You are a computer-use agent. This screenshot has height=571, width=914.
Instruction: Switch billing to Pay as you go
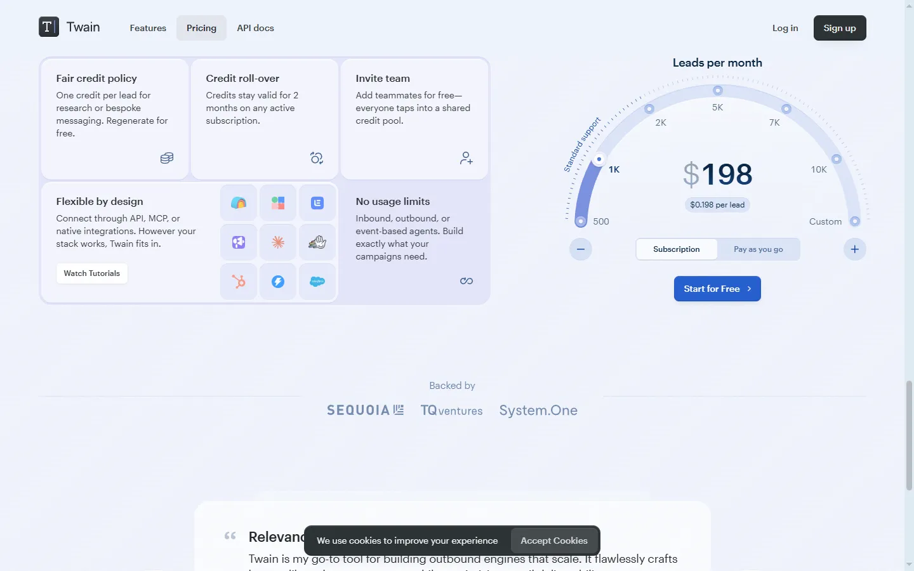point(758,249)
